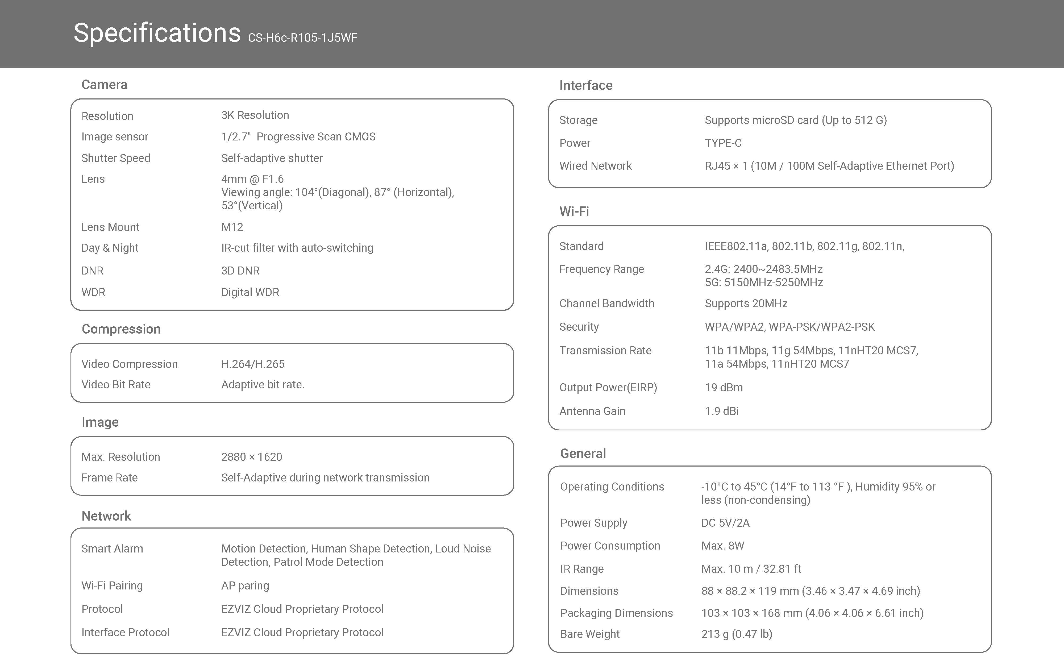This screenshot has height=665, width=1064.
Task: Click the Day & Night label
Action: pos(110,248)
